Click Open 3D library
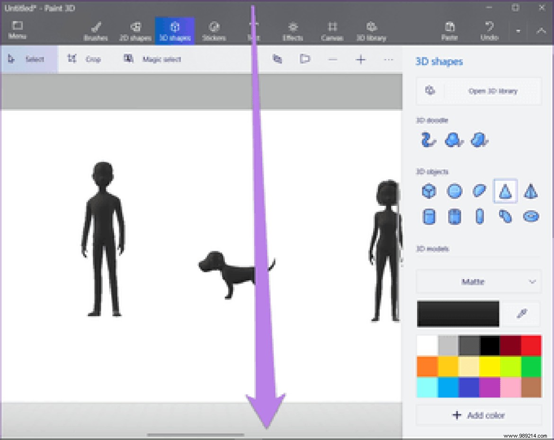 tap(494, 91)
